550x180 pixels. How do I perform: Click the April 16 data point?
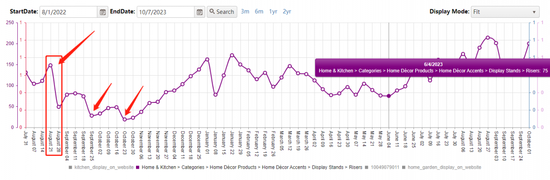(331, 95)
